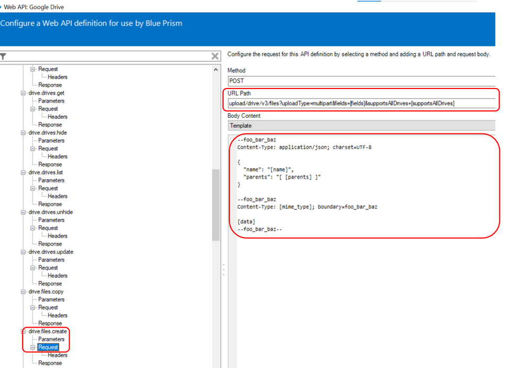Collapse the drive.drives.update node
Screen dimensions: 523x368
[23, 252]
